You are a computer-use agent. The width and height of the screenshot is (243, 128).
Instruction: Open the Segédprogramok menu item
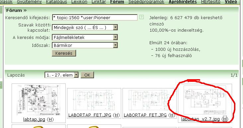click(x=146, y=2)
